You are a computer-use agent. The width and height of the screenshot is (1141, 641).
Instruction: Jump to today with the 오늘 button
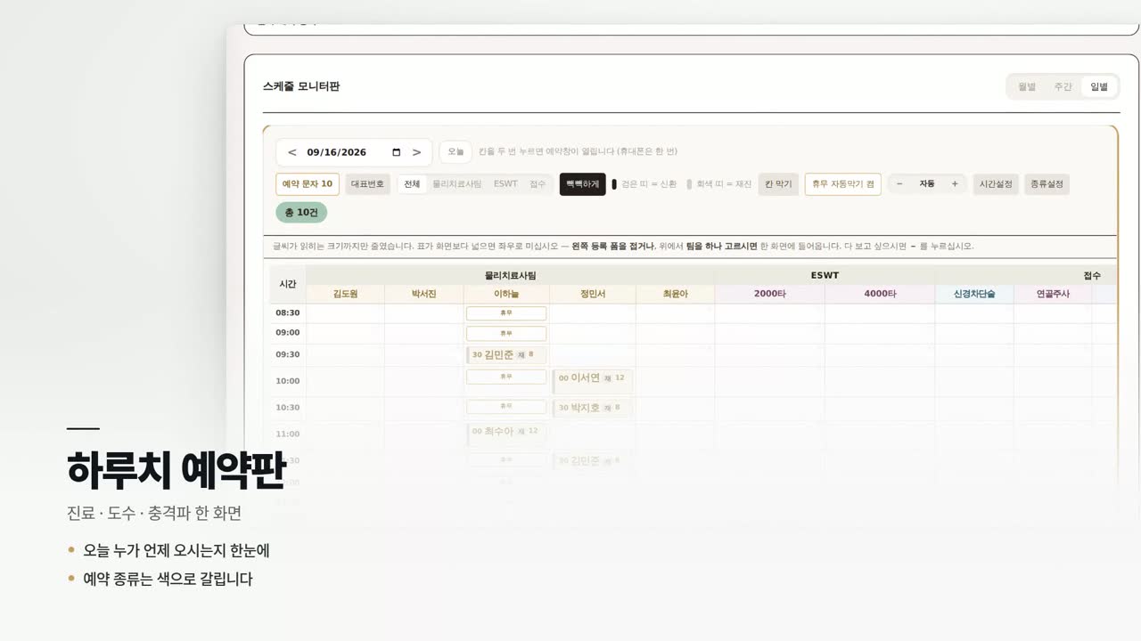[x=456, y=151]
